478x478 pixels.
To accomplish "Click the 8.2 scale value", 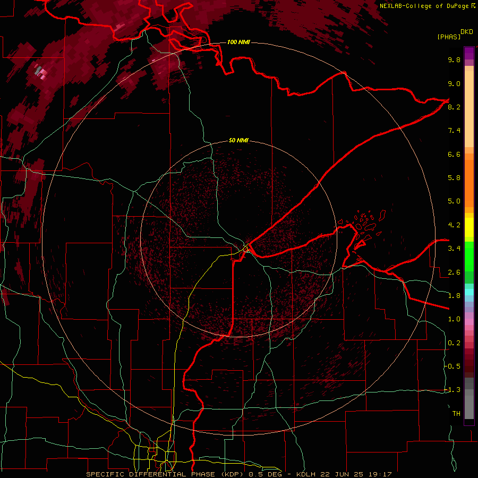I will point(454,107).
